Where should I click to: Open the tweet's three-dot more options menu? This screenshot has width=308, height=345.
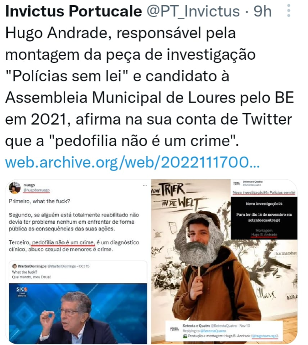[289, 10]
